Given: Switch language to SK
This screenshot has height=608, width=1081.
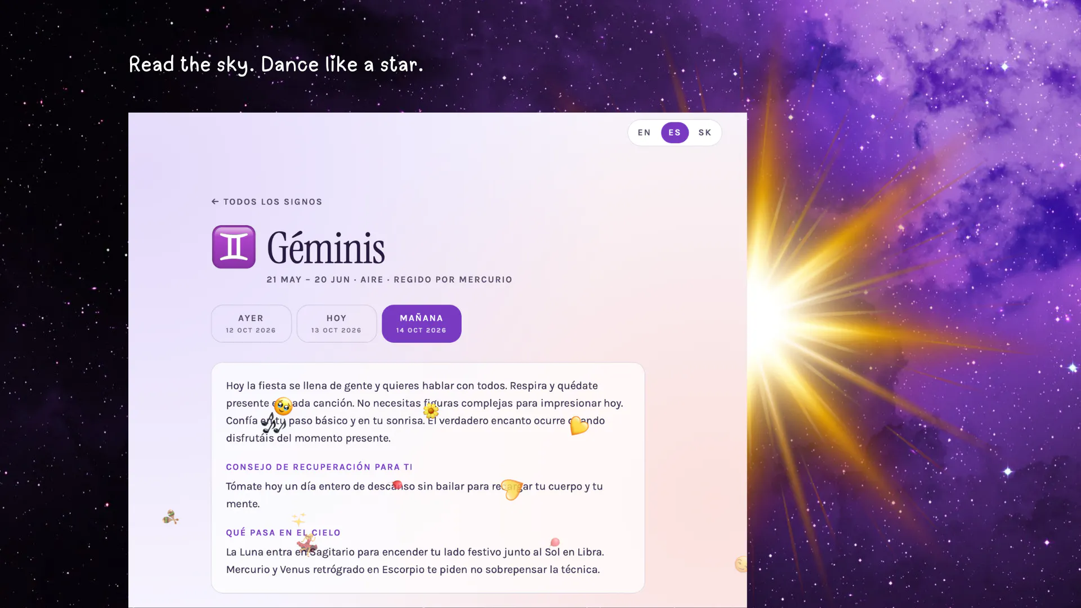Looking at the screenshot, I should 705,133.
